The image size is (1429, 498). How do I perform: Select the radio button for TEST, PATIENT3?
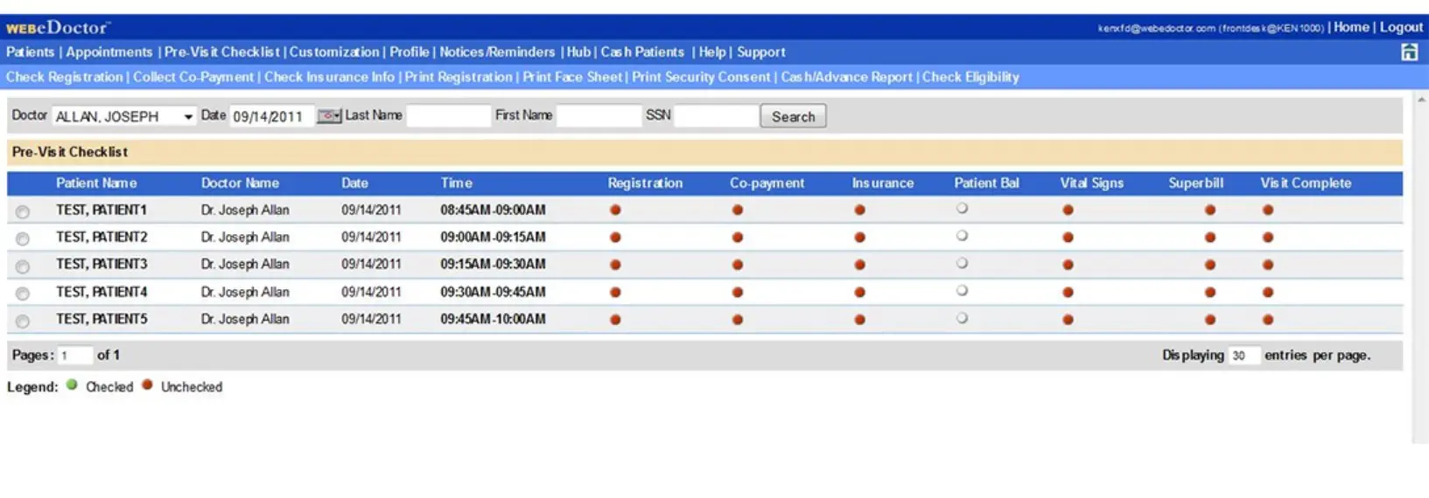point(23,266)
